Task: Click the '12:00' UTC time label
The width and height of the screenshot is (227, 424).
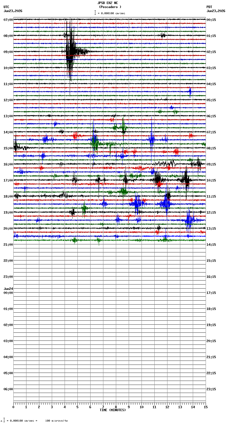Action: (x=8, y=100)
